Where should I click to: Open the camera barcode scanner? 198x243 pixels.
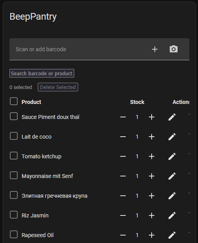[x=174, y=49]
